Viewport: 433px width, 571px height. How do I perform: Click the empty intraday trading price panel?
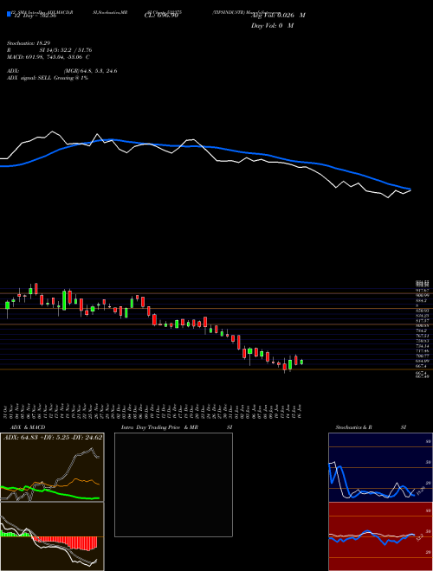pos(173,484)
